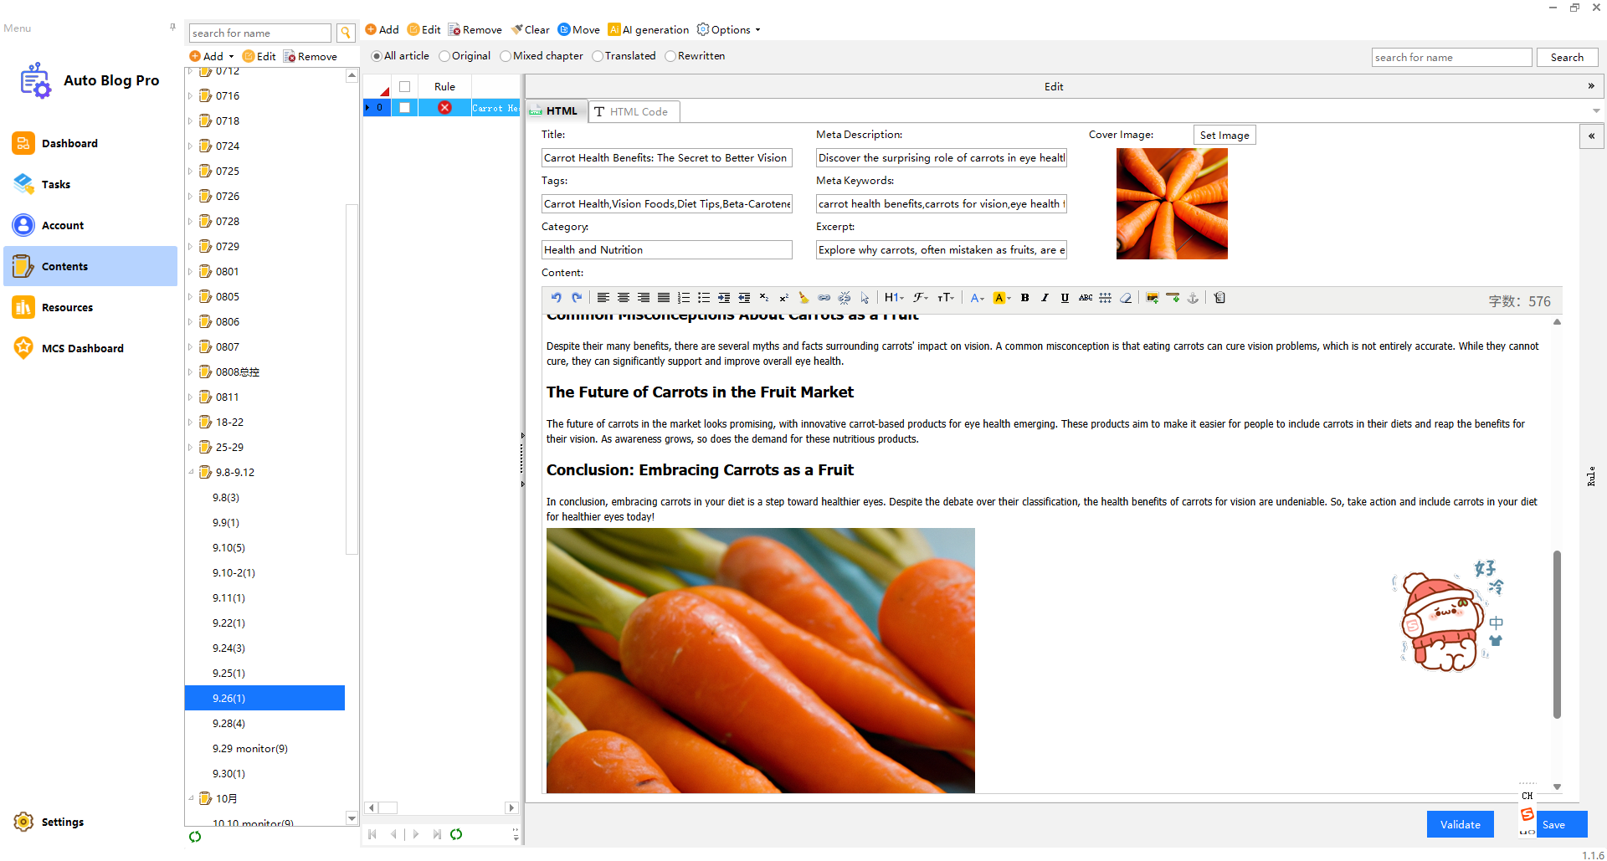1607x861 pixels.
Task: Insert a hyperlink with the link icon
Action: (824, 298)
